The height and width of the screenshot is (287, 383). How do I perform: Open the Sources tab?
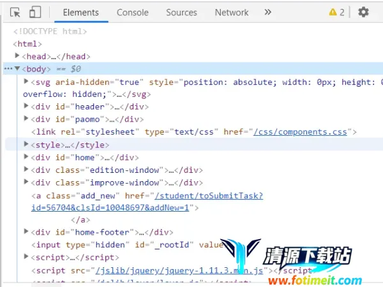181,12
